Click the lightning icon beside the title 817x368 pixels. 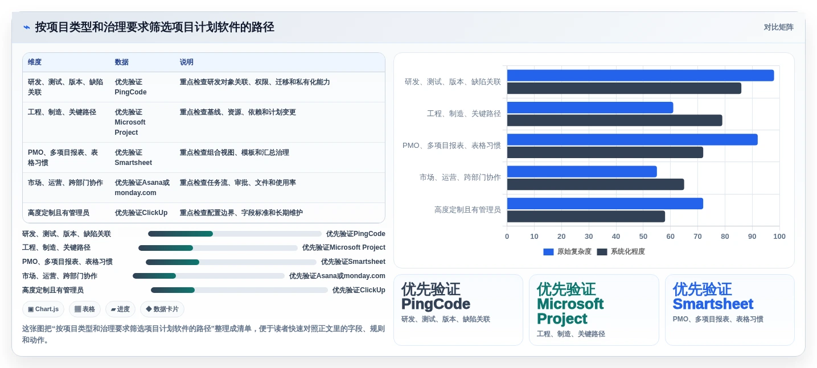click(27, 27)
